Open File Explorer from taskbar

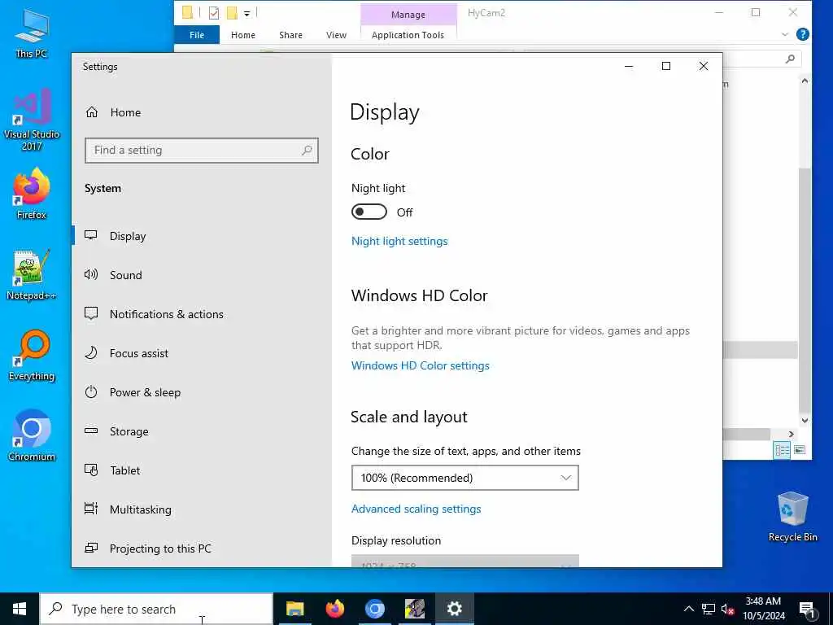point(294,609)
